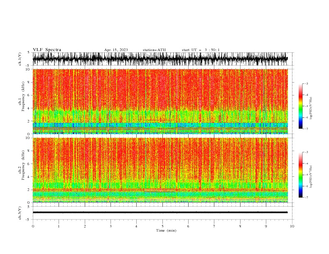The width and height of the screenshot is (329, 254).
Task: Click the "4" kHz tick on ch.1 frequency axis
Action: pyautogui.click(x=29, y=108)
